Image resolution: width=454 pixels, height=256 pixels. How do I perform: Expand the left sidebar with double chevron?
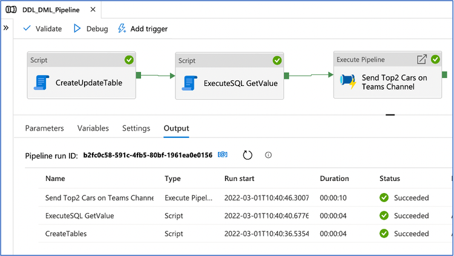click(x=6, y=28)
